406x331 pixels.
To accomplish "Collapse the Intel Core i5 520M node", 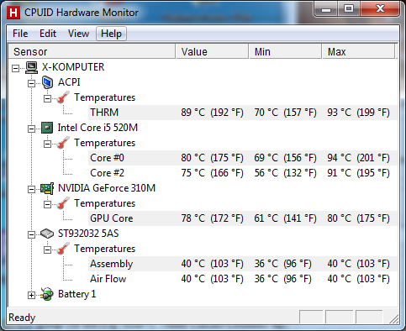I will point(31,129).
